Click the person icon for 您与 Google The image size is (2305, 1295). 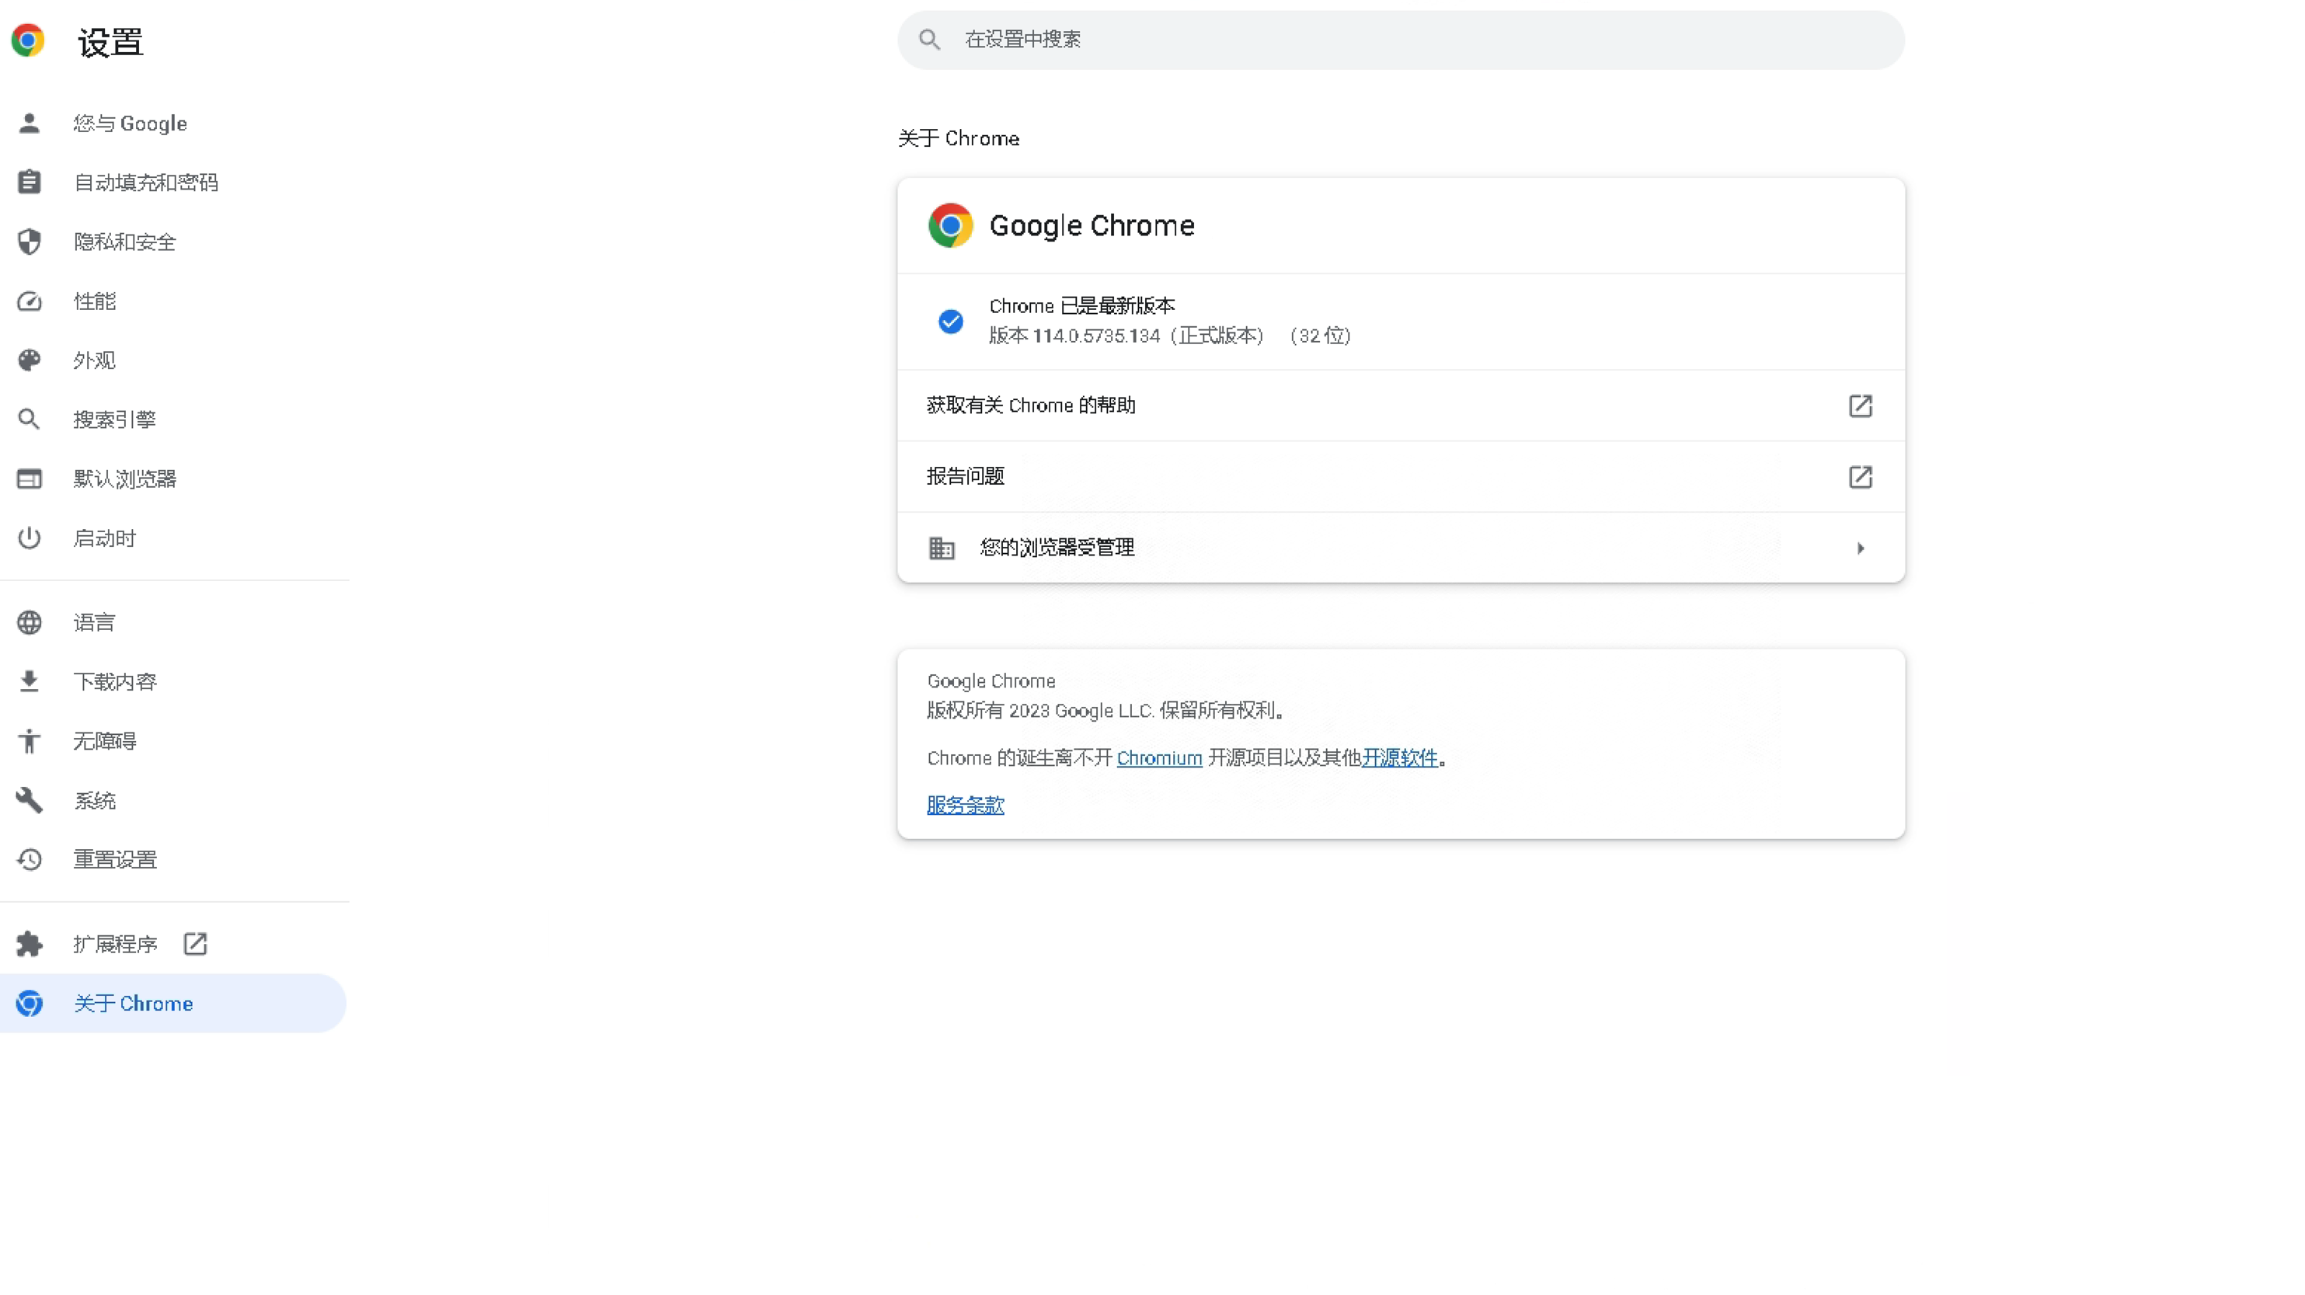click(x=29, y=123)
